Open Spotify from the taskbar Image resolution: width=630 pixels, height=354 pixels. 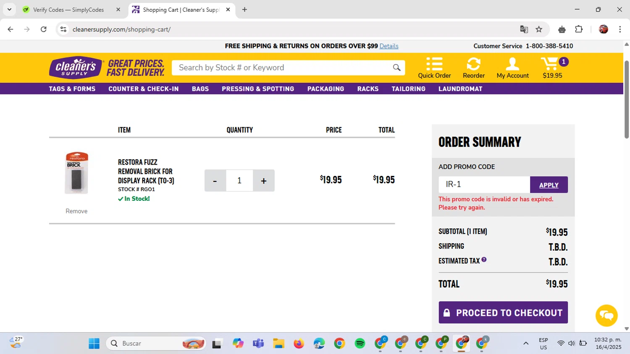point(360,344)
